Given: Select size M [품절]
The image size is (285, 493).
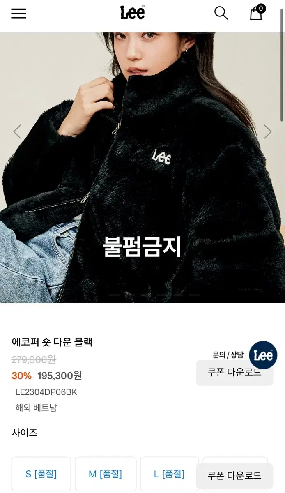Looking at the screenshot, I should pyautogui.click(x=106, y=474).
